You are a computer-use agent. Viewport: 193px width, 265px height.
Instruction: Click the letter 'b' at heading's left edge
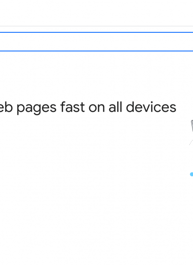pyautogui.click(x=9, y=107)
